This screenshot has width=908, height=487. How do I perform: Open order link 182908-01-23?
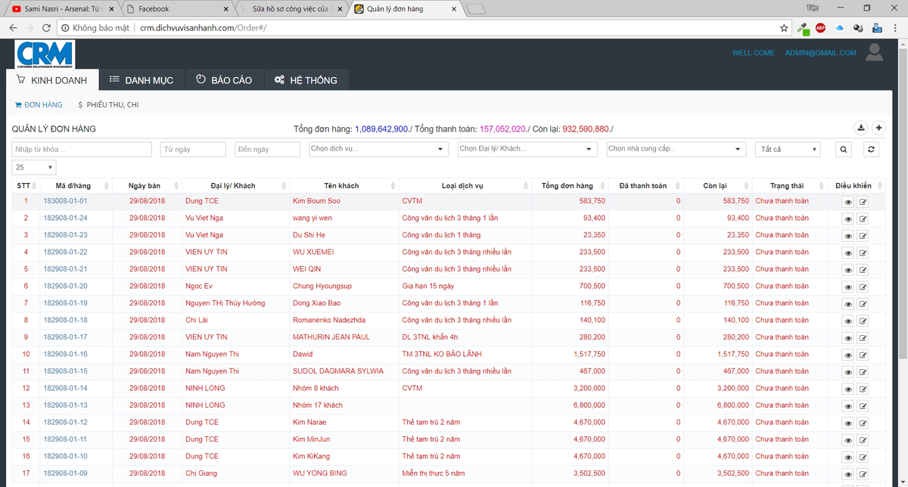click(65, 235)
